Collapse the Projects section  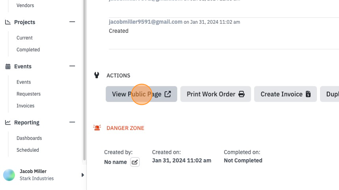tap(72, 22)
